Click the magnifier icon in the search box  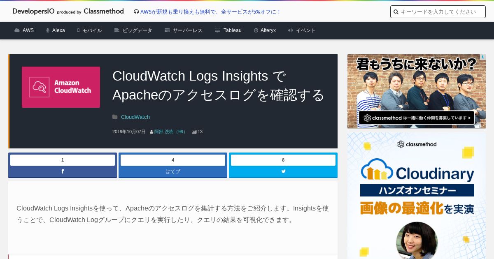396,12
